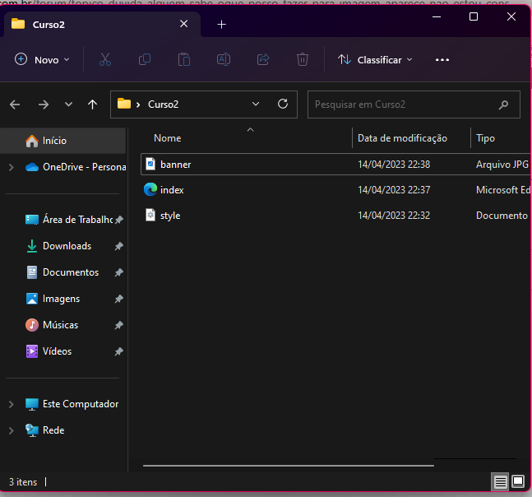Click the Rename icon in toolbar
The image size is (532, 497).
click(224, 60)
